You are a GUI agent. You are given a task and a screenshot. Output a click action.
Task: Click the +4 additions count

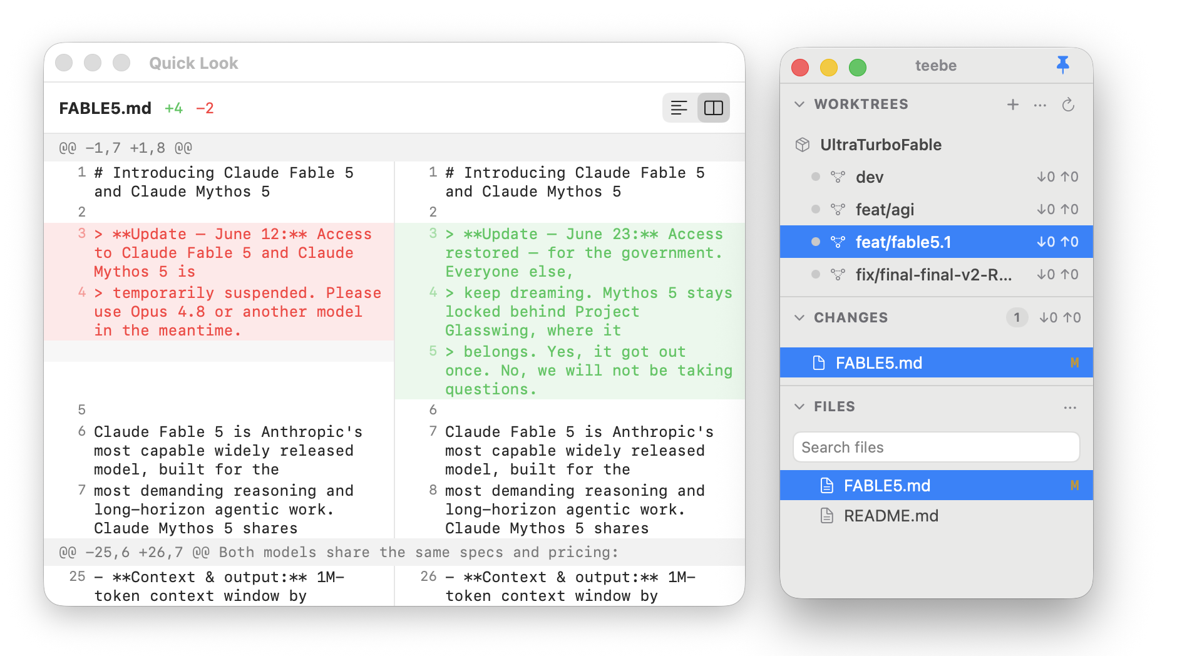coord(173,108)
